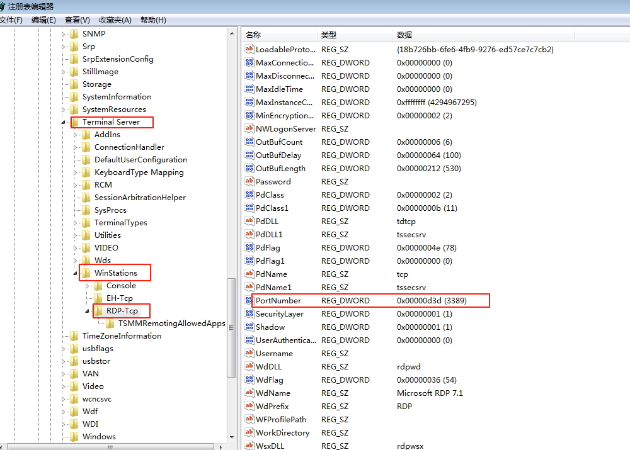Open the 收藏夹(A) menu
Screen dimensions: 630x450
point(115,20)
